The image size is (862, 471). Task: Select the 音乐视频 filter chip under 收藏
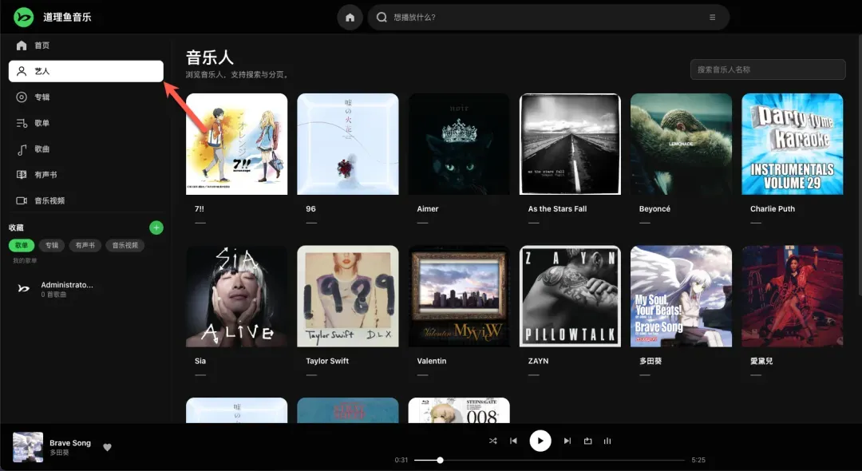[125, 246]
